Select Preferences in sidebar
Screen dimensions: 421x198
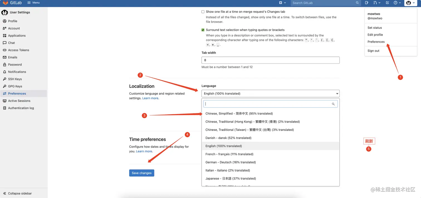[23, 93]
